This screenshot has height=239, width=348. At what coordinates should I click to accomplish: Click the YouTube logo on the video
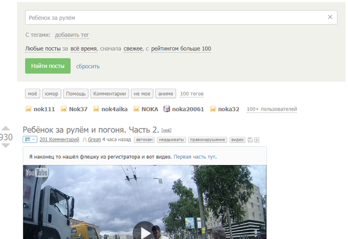(x=36, y=173)
